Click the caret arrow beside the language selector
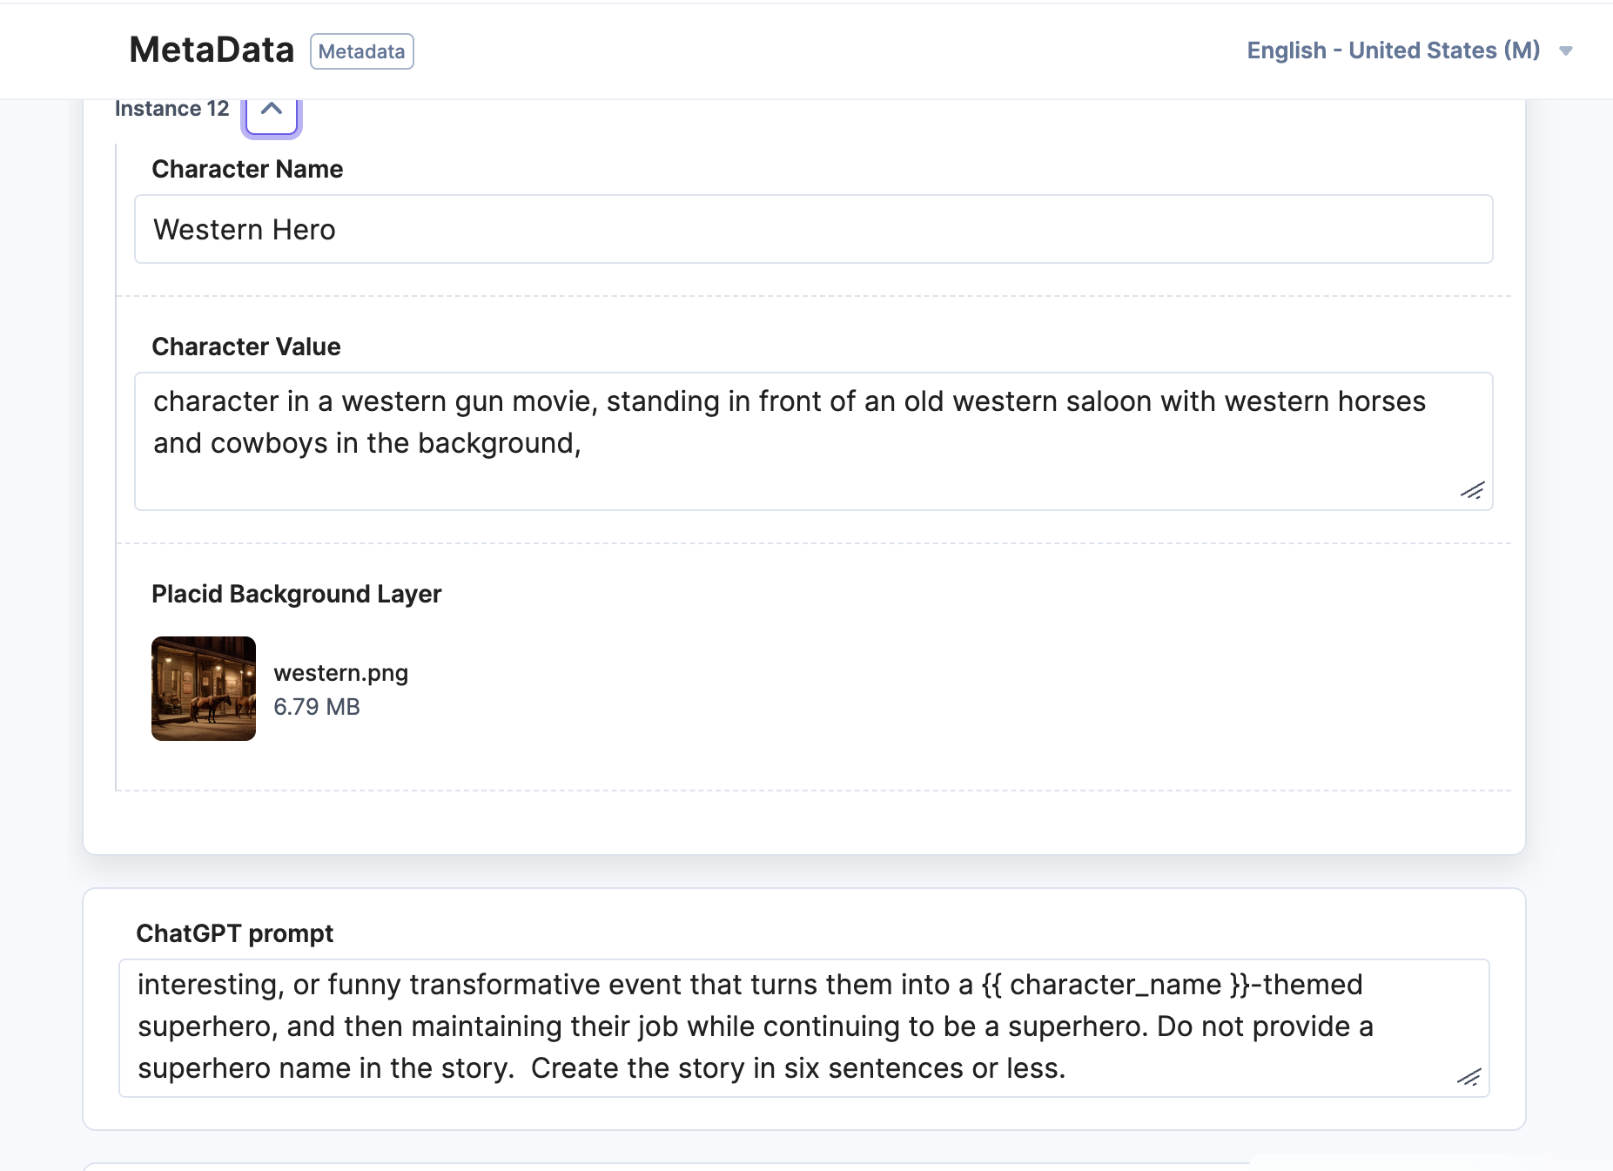Viewport: 1613px width, 1171px height. [1565, 50]
